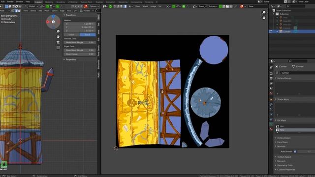315x177 pixels.
Task: Open the Output properties tab icon
Action: (271, 79)
